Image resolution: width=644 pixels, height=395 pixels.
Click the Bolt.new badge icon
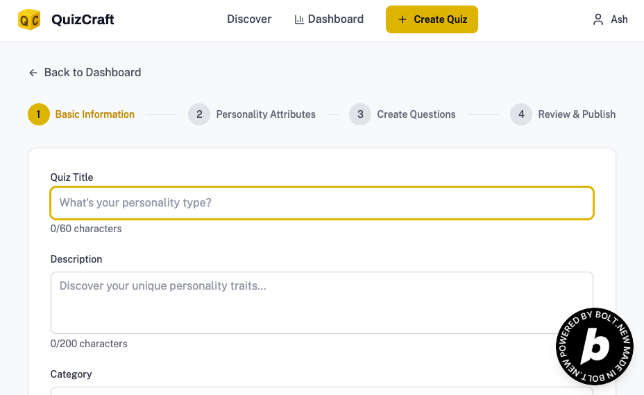(594, 346)
